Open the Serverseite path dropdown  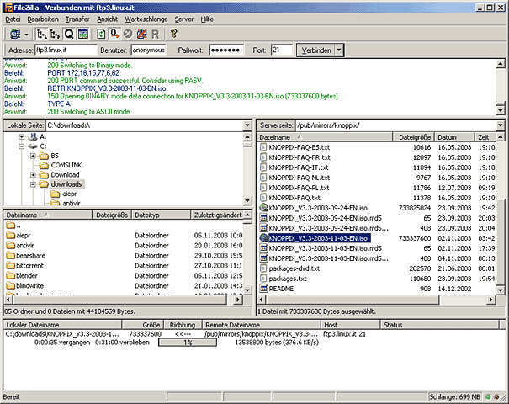pos(501,125)
